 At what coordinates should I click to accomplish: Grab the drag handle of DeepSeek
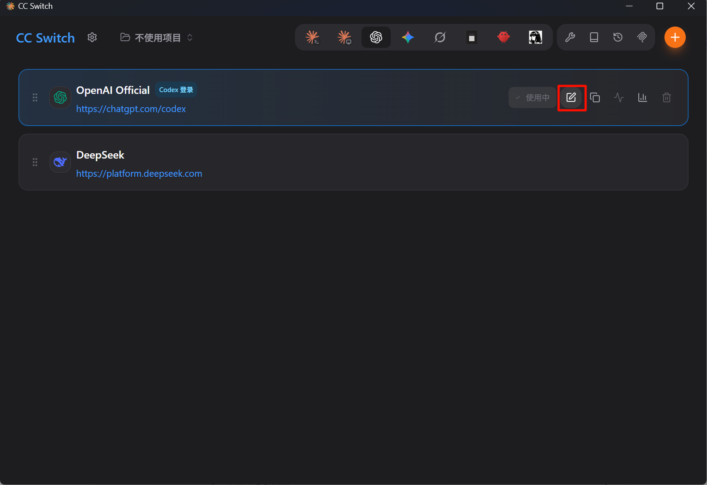35,162
